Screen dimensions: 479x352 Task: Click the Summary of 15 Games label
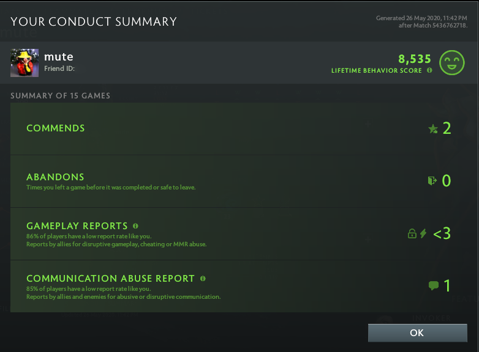[61, 96]
